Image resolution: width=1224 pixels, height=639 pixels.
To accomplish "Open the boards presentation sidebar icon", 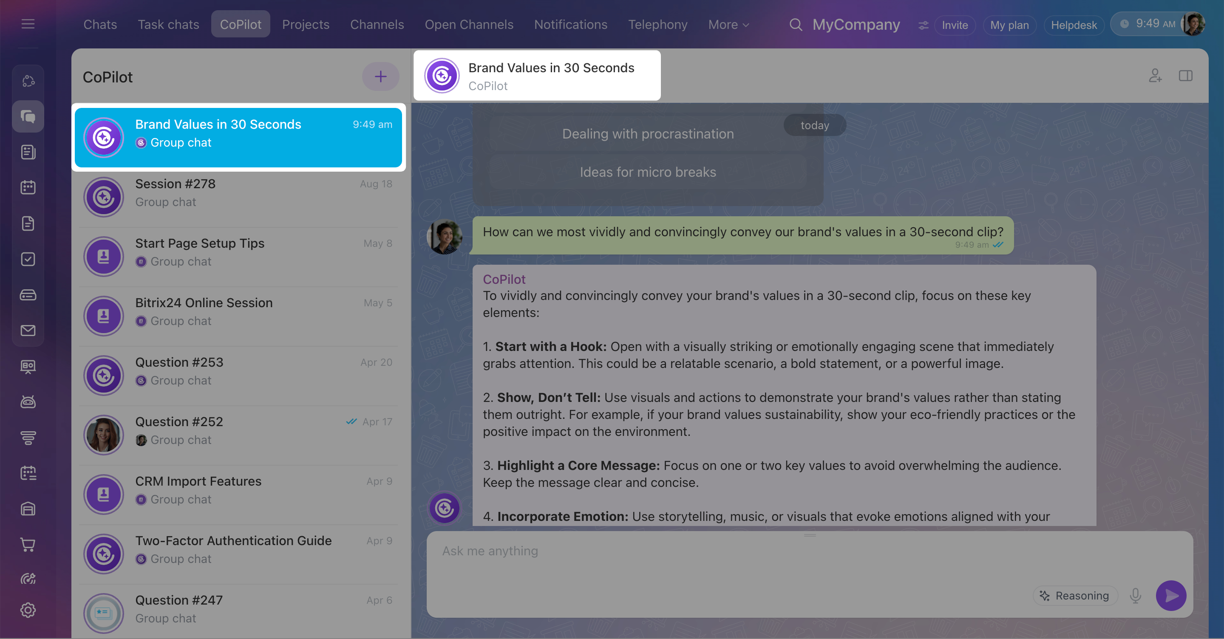I will click(x=28, y=366).
